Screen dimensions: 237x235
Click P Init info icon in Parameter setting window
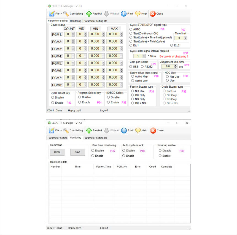tap(124, 14)
